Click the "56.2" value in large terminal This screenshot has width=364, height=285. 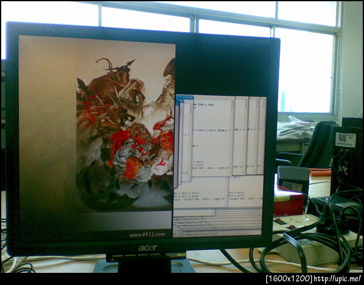(x=195, y=146)
